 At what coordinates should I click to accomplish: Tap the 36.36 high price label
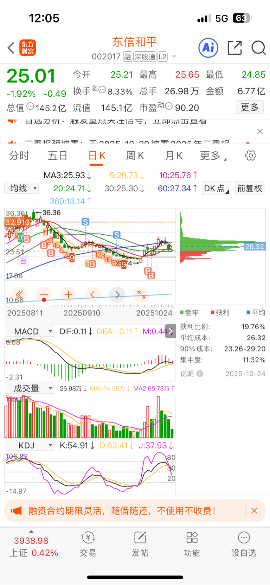(x=51, y=213)
